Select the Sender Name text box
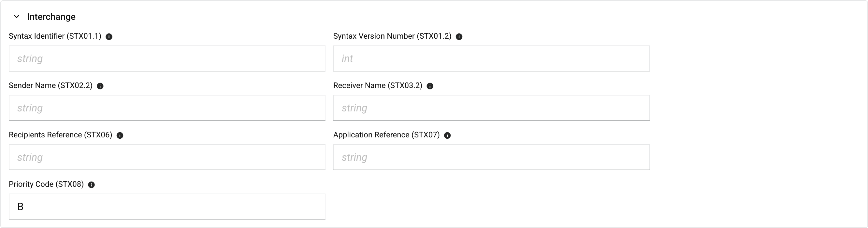Viewport: 868px width, 228px height. [x=167, y=108]
